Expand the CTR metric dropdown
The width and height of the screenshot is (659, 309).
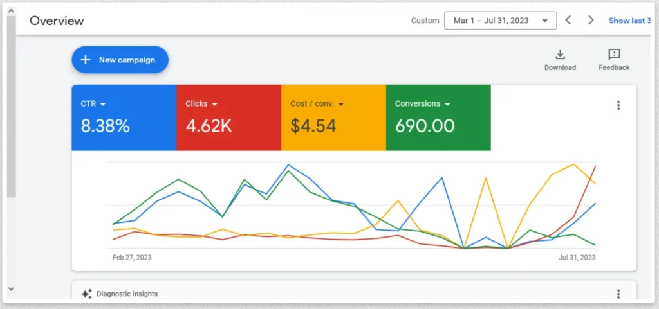click(x=102, y=104)
